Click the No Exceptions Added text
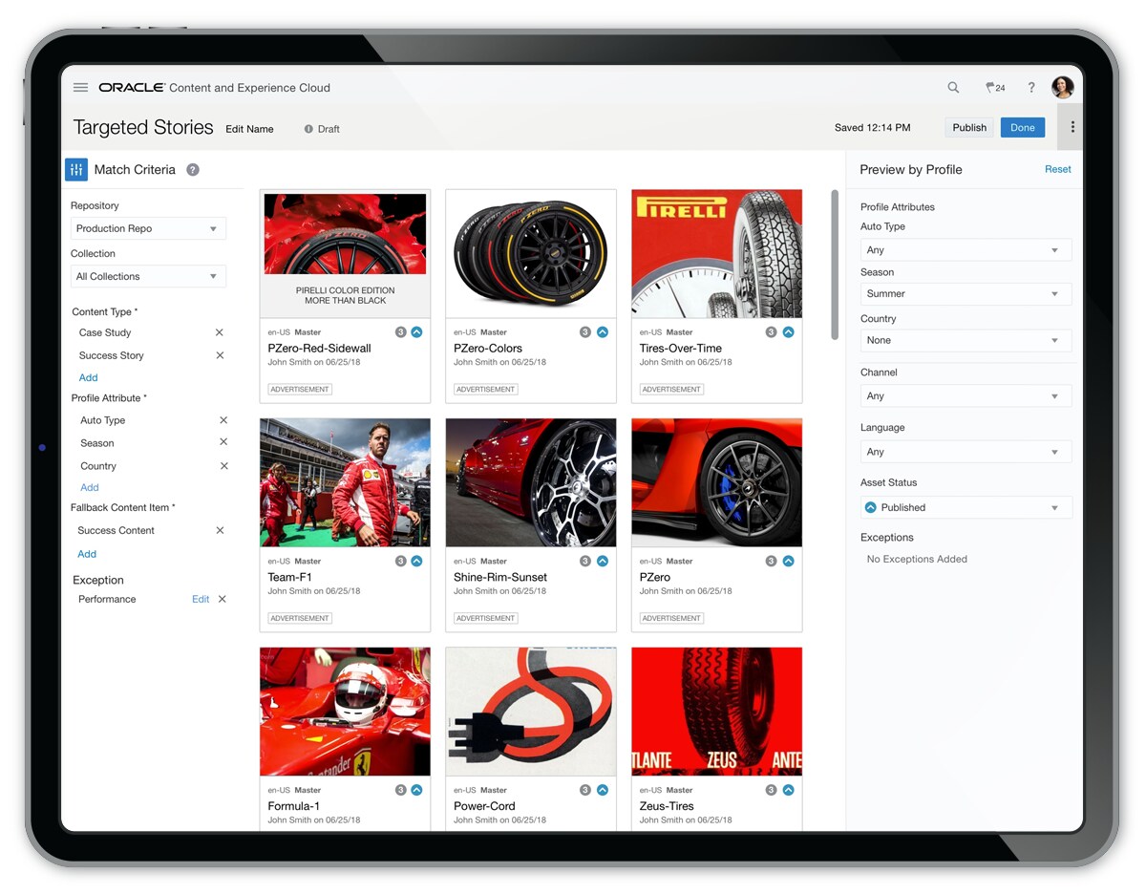Screen dimensions: 1146x894 click(x=917, y=559)
